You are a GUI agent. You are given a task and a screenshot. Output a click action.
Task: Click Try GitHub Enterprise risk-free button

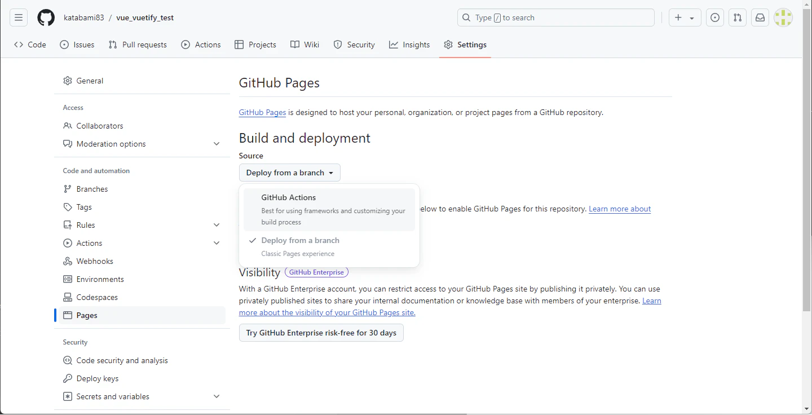[321, 333]
